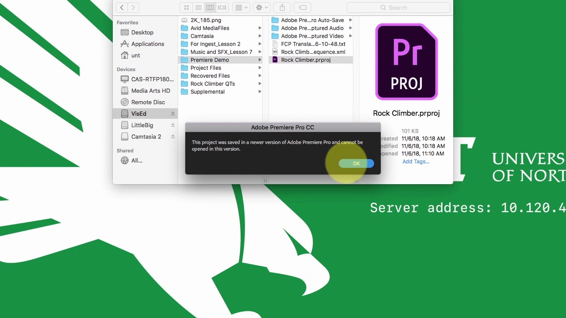566x318 pixels.
Task: Open the gear Action menu
Action: click(262, 8)
